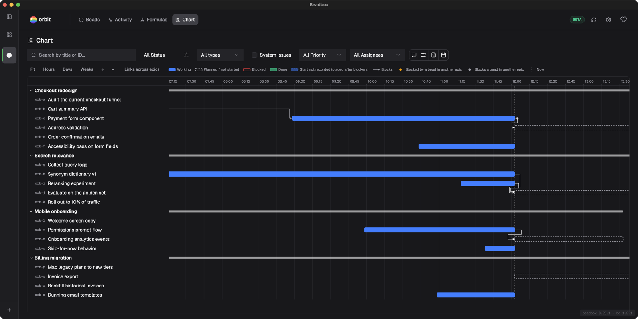This screenshot has width=638, height=319.
Task: Collapse the Checkout redesign epic
Action: click(31, 91)
